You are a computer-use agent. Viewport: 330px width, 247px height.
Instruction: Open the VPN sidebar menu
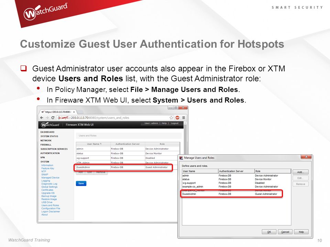43,157
